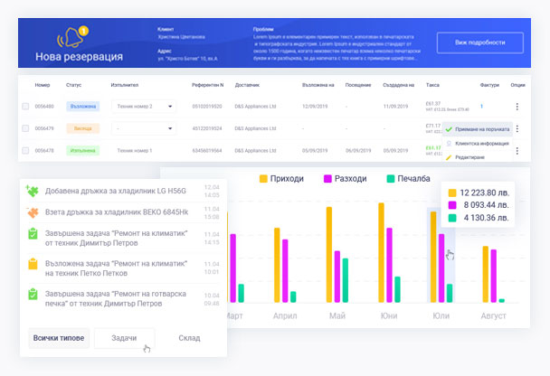Click 12 223.80 лв. tooltip value
Viewport: 550px width, 376px height.
click(x=484, y=193)
